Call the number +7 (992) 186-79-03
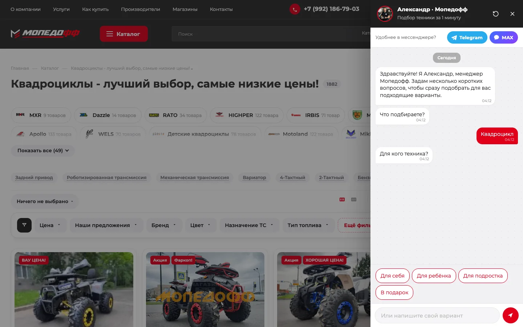This screenshot has width=523, height=327. [332, 9]
